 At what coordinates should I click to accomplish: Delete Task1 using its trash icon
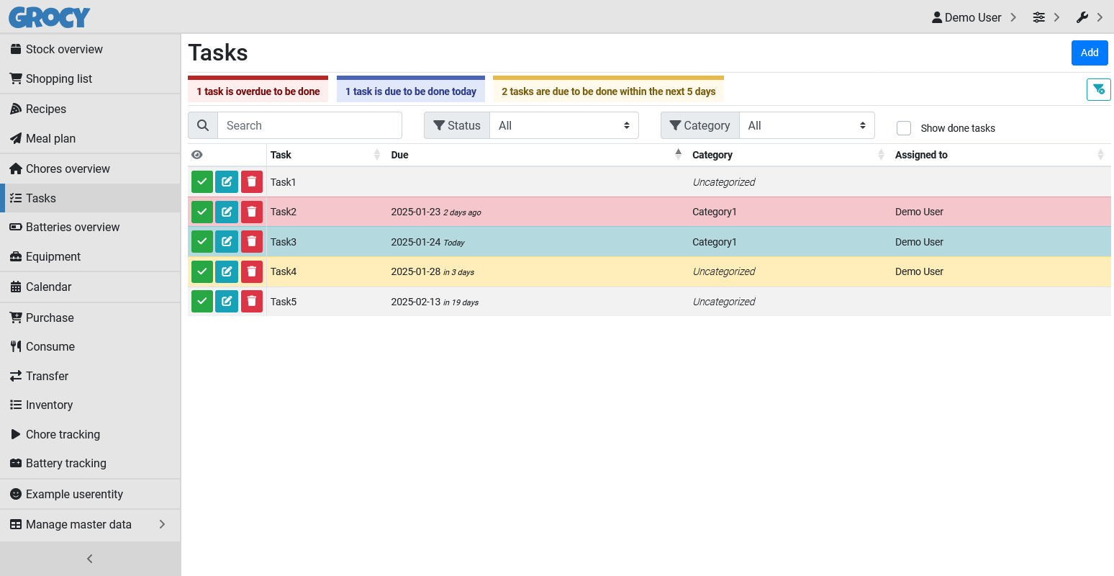pos(251,182)
